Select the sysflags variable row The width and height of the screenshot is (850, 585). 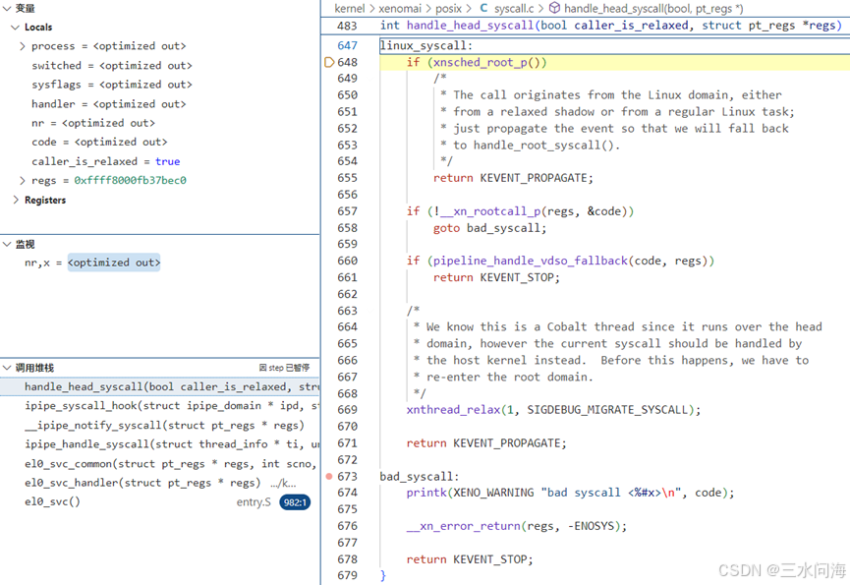click(160, 85)
